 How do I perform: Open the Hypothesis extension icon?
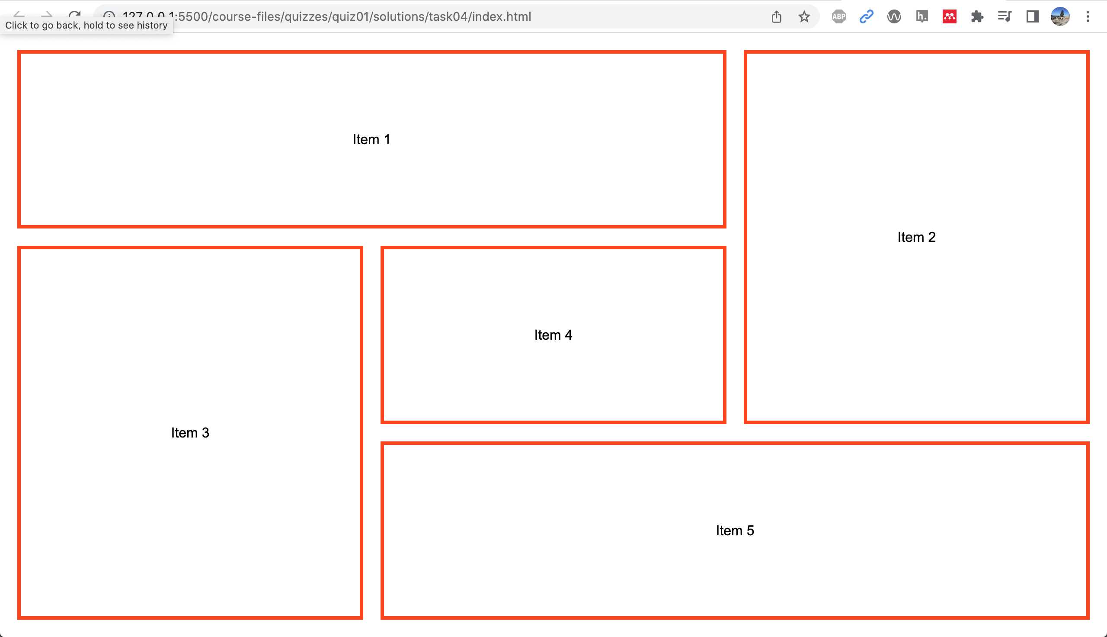[x=921, y=16]
